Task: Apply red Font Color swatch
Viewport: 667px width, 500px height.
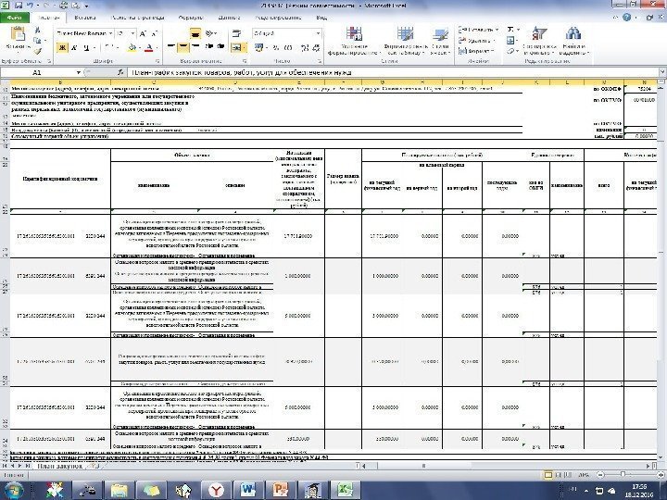Action: tap(149, 47)
